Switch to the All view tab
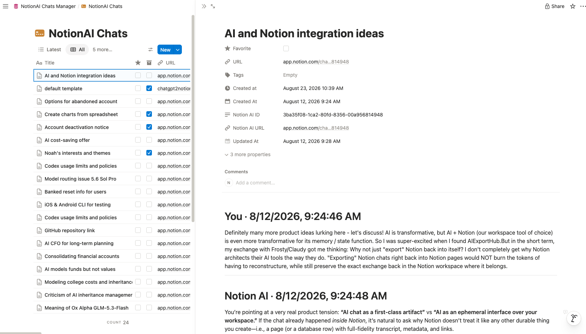The width and height of the screenshot is (586, 334). pos(77,50)
